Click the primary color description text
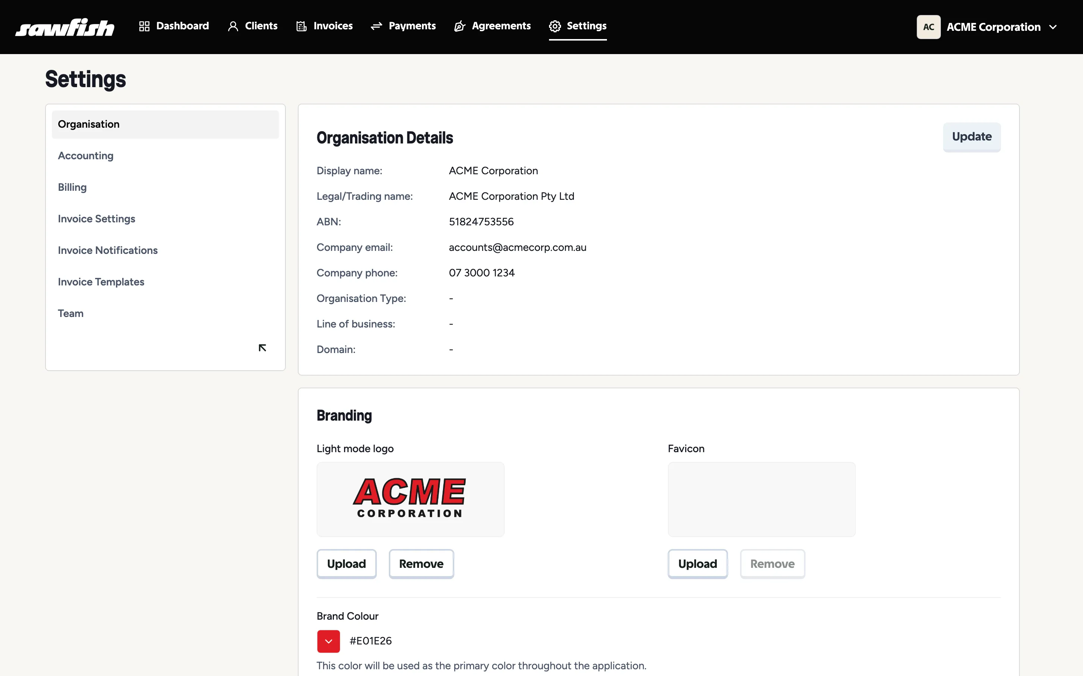Viewport: 1083px width, 676px height. (481, 666)
